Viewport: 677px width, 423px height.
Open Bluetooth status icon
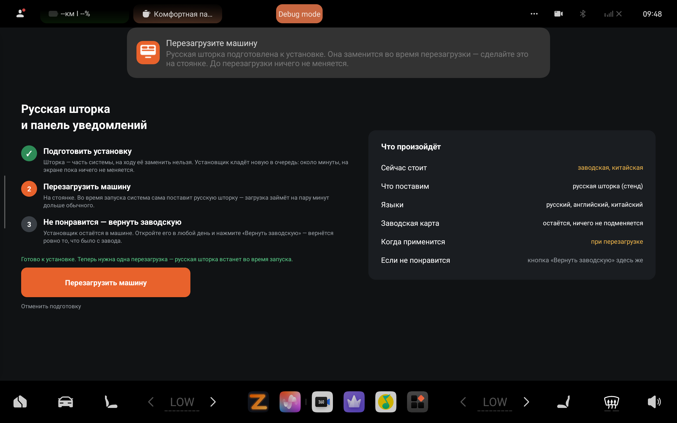(583, 14)
